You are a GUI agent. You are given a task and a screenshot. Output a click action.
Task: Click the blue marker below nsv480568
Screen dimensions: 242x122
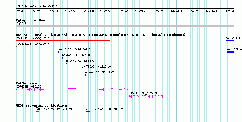67,63
